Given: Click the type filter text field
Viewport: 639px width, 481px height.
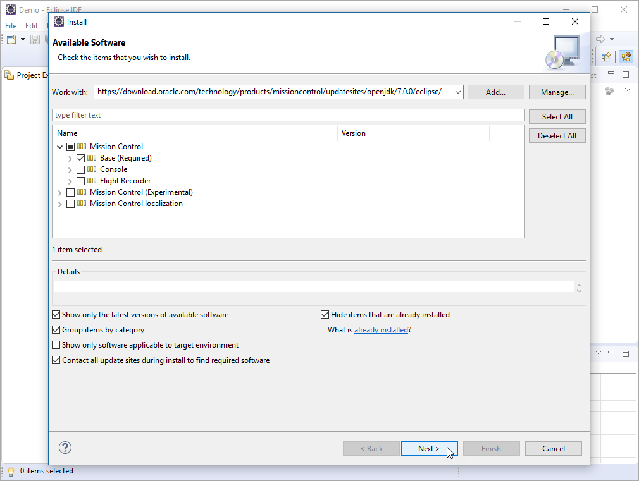Looking at the screenshot, I should pyautogui.click(x=288, y=115).
